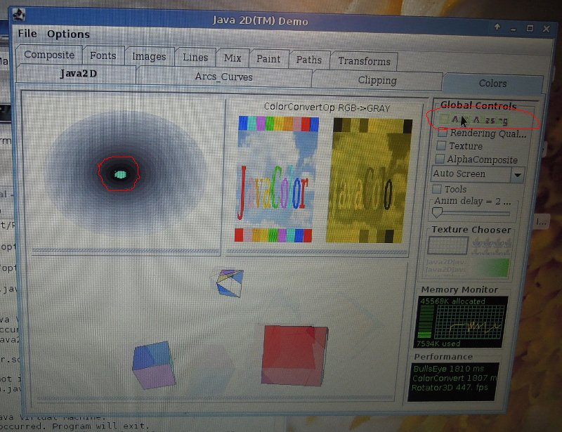
Task: Click the Anim delay slider handle
Action: tap(437, 211)
